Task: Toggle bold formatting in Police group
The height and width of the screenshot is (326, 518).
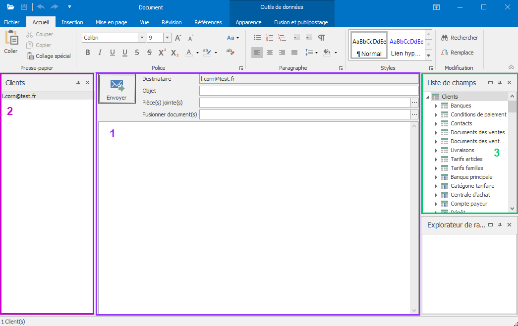Action: 88,53
